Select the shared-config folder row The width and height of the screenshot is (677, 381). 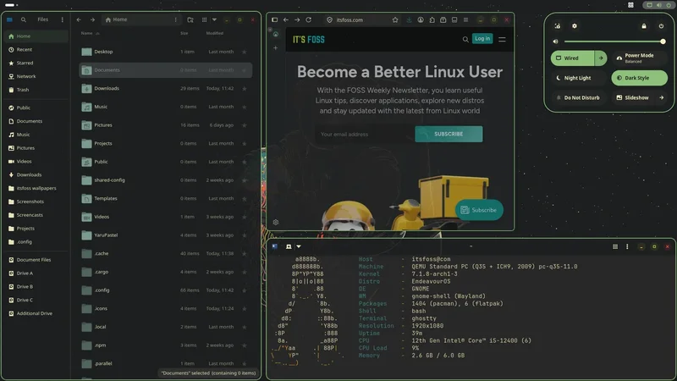tap(165, 180)
